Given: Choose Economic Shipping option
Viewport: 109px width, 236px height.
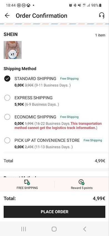Looking at the screenshot, I should [x=7, y=117].
